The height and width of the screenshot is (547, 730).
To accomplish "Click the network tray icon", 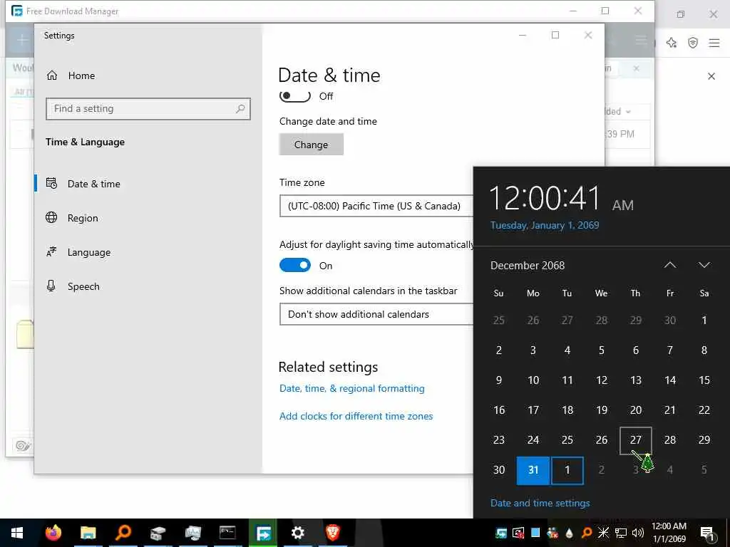I will click(621, 533).
